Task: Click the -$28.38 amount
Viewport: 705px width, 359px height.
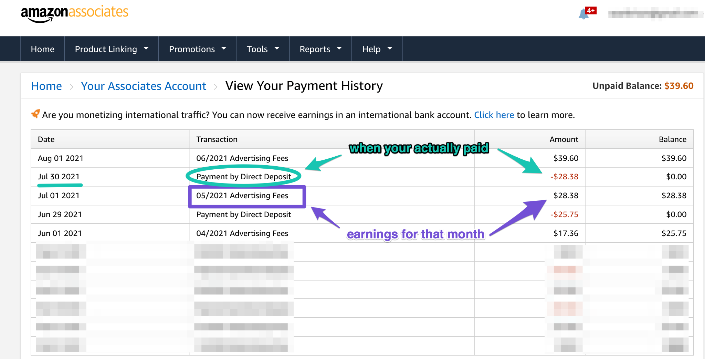Action: pyautogui.click(x=564, y=177)
